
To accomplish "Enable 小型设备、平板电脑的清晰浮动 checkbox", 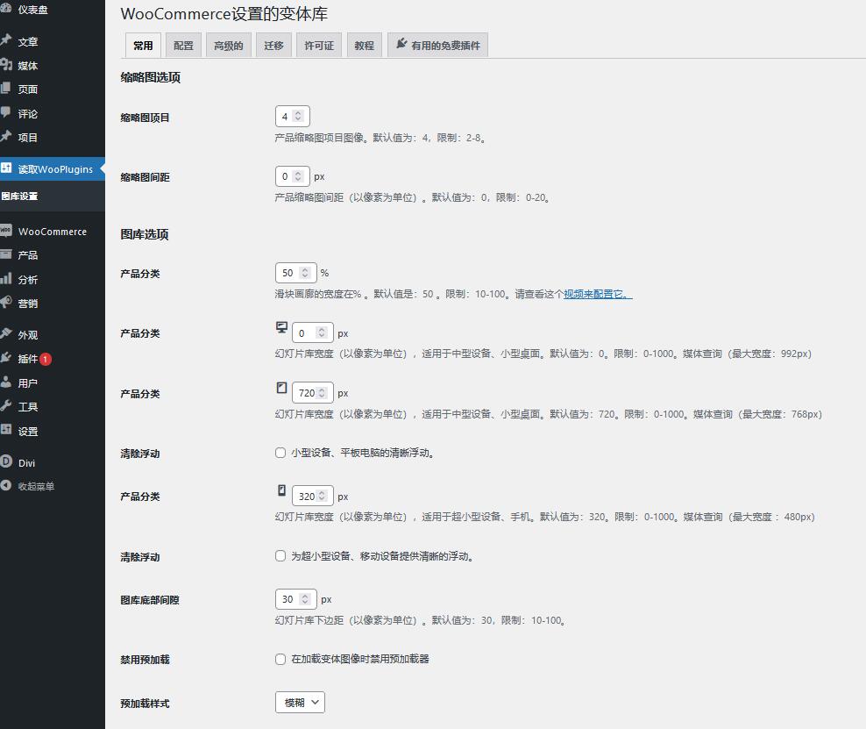I will pyautogui.click(x=280, y=453).
